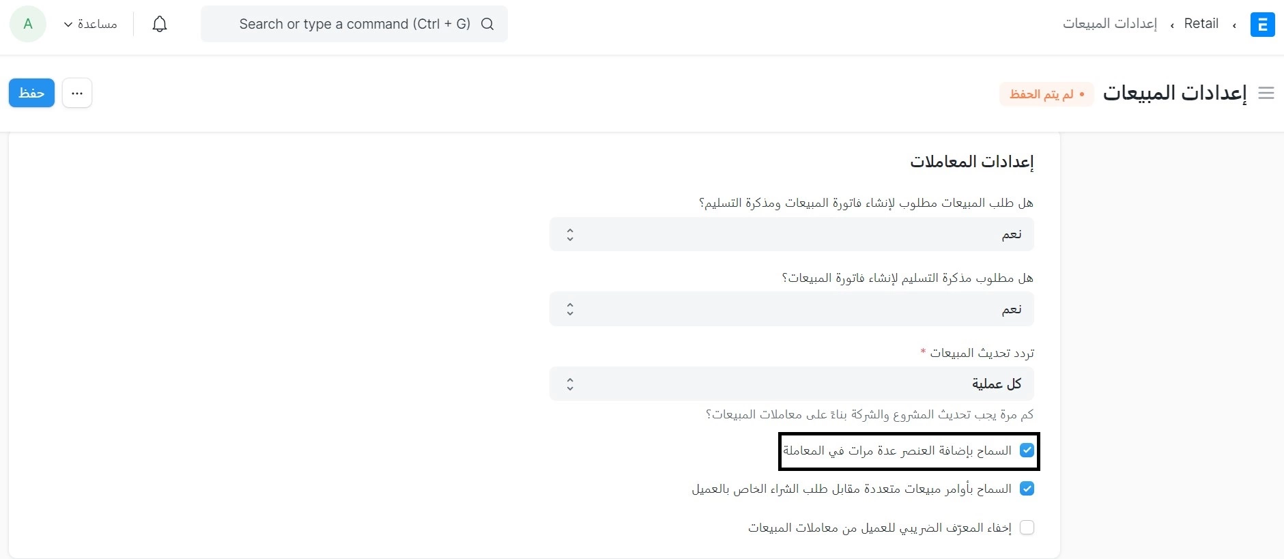Focus the Search or type a command field
The image size is (1284, 559).
click(x=354, y=24)
